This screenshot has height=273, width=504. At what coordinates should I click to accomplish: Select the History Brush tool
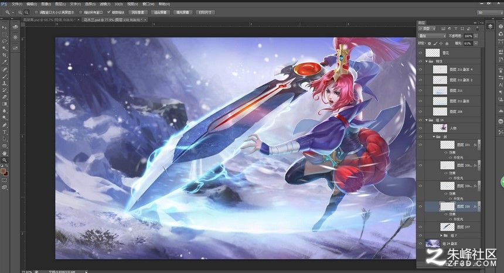tap(5, 90)
